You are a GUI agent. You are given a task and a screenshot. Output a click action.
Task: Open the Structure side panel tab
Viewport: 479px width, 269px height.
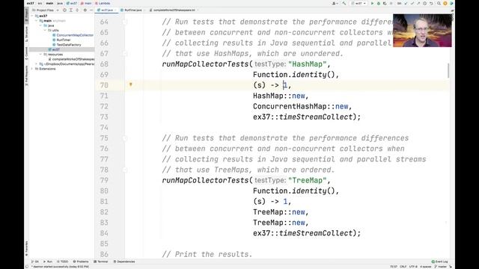coord(27,34)
